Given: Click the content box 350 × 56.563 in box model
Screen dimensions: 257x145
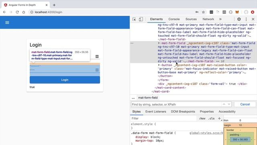Looking at the screenshot, I should (240, 140).
